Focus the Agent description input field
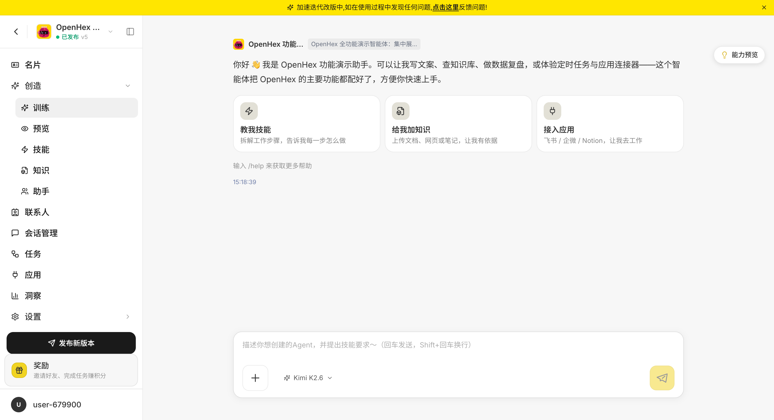Viewport: 774px width, 420px height. click(458, 345)
